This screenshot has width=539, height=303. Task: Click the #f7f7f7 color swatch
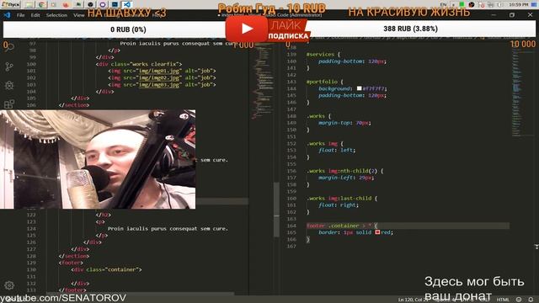click(360, 88)
